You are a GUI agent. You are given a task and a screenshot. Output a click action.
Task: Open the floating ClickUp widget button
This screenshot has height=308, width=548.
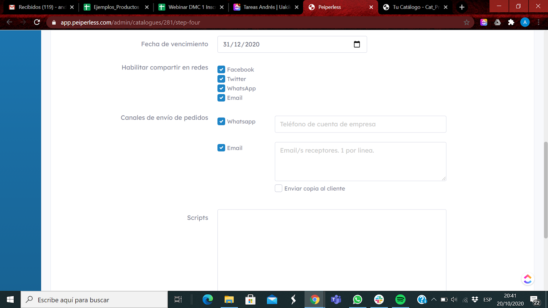point(527,279)
